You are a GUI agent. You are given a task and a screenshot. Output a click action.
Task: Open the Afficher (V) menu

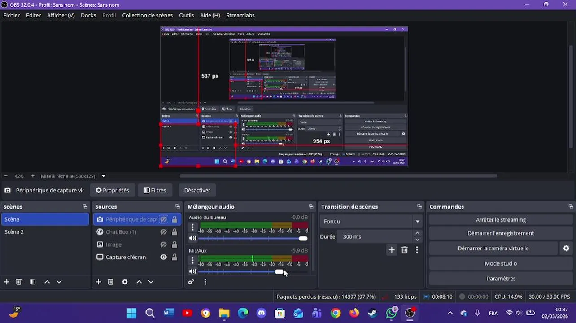(61, 15)
